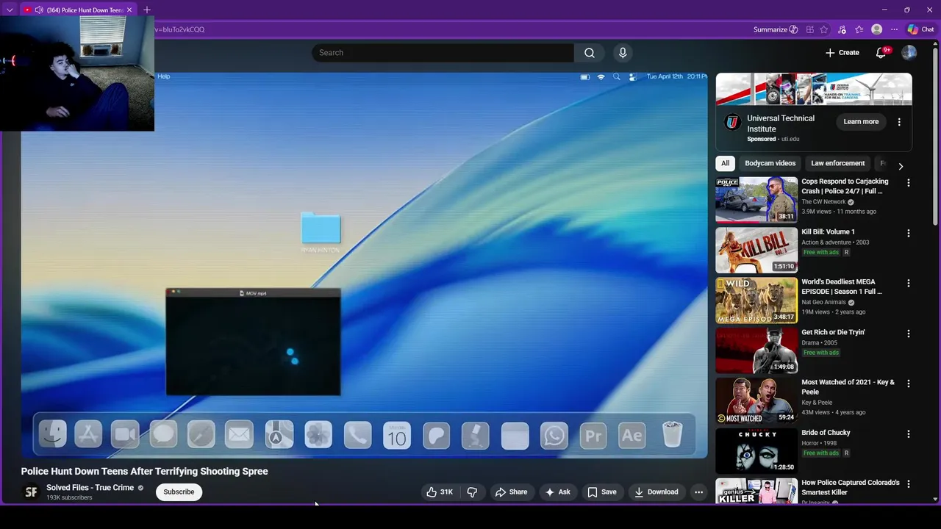Like the video with thumbs up 31K
Screen dimensions: 941x529
click(x=440, y=492)
